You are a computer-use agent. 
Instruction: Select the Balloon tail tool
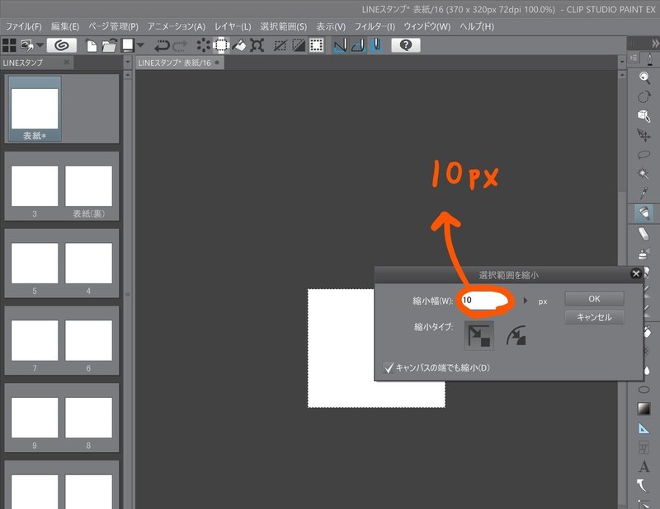pos(643,486)
